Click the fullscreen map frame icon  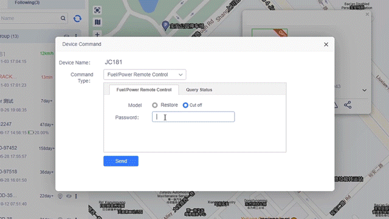(97, 10)
